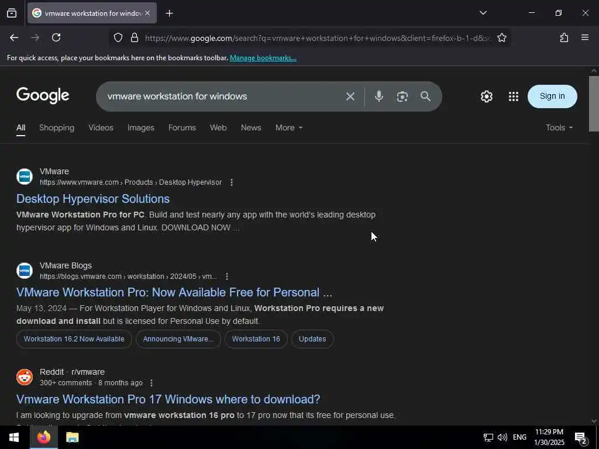The width and height of the screenshot is (599, 449).
Task: Click VMware Blogs site favicon
Action: pos(25,270)
